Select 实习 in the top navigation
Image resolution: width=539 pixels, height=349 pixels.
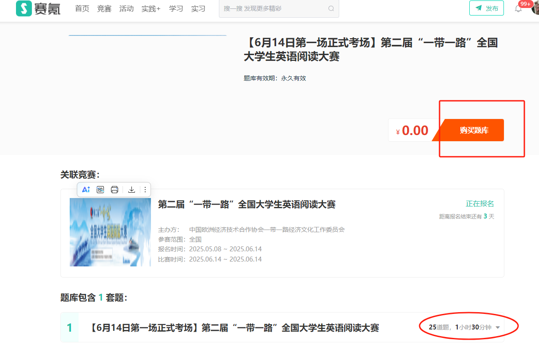tap(198, 8)
